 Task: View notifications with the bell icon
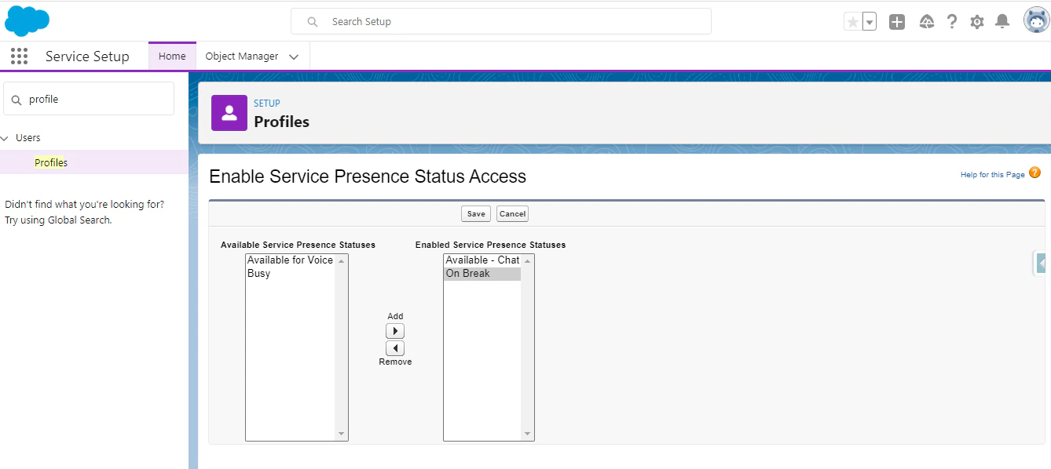[x=1002, y=21]
